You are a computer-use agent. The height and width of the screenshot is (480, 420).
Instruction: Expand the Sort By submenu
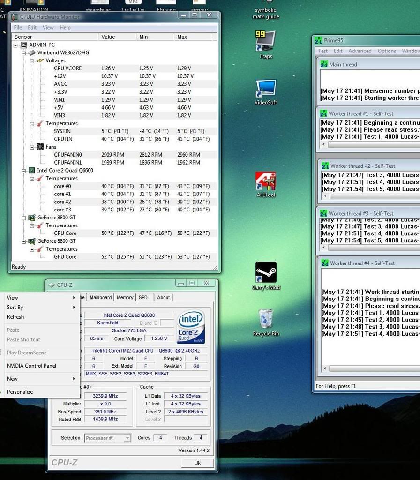(40, 307)
